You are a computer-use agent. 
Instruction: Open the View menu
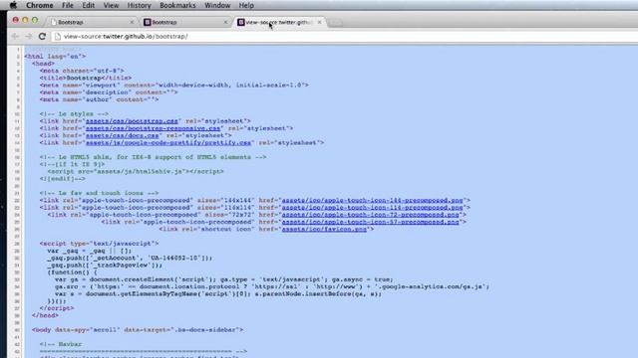[111, 5]
